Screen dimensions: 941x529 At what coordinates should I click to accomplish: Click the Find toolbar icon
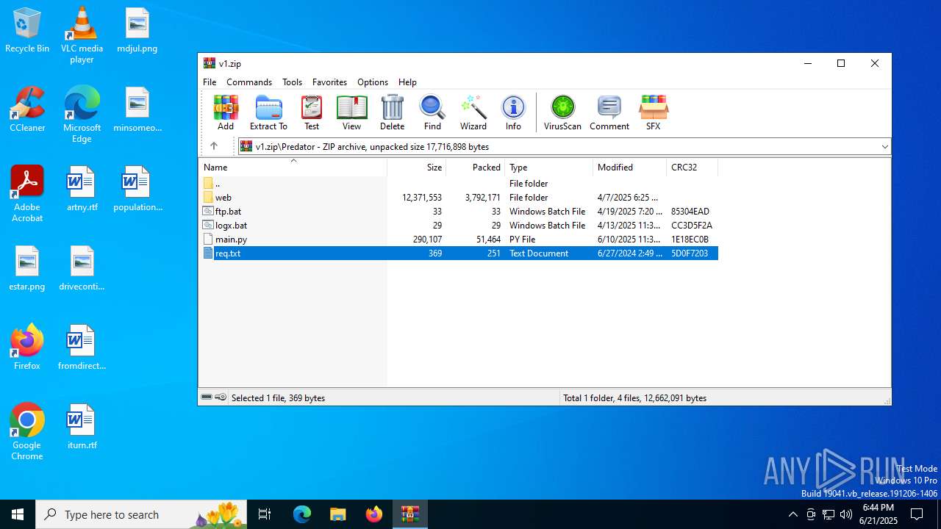click(x=432, y=112)
